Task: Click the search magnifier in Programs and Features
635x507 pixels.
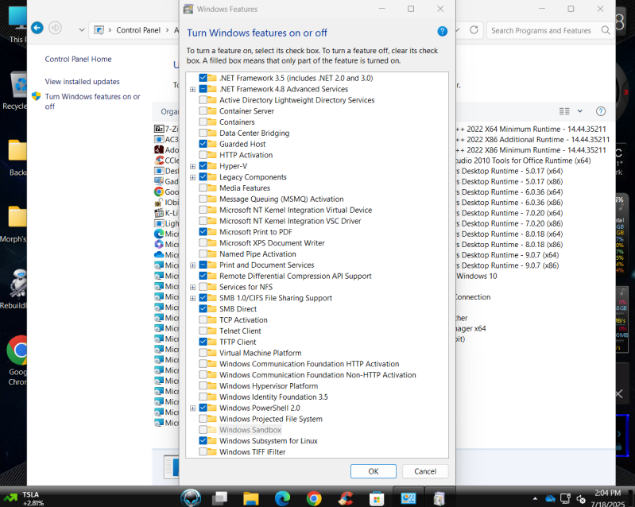Action: [x=606, y=30]
